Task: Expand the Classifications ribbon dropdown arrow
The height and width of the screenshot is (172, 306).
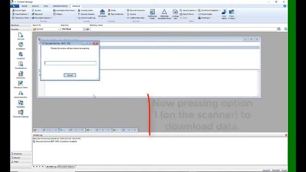Action: 29,14
